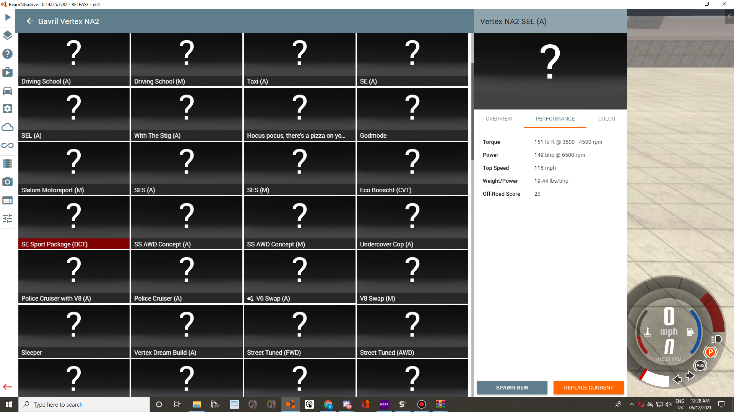Choose the Sleeper configuration
The width and height of the screenshot is (734, 412).
(x=74, y=331)
